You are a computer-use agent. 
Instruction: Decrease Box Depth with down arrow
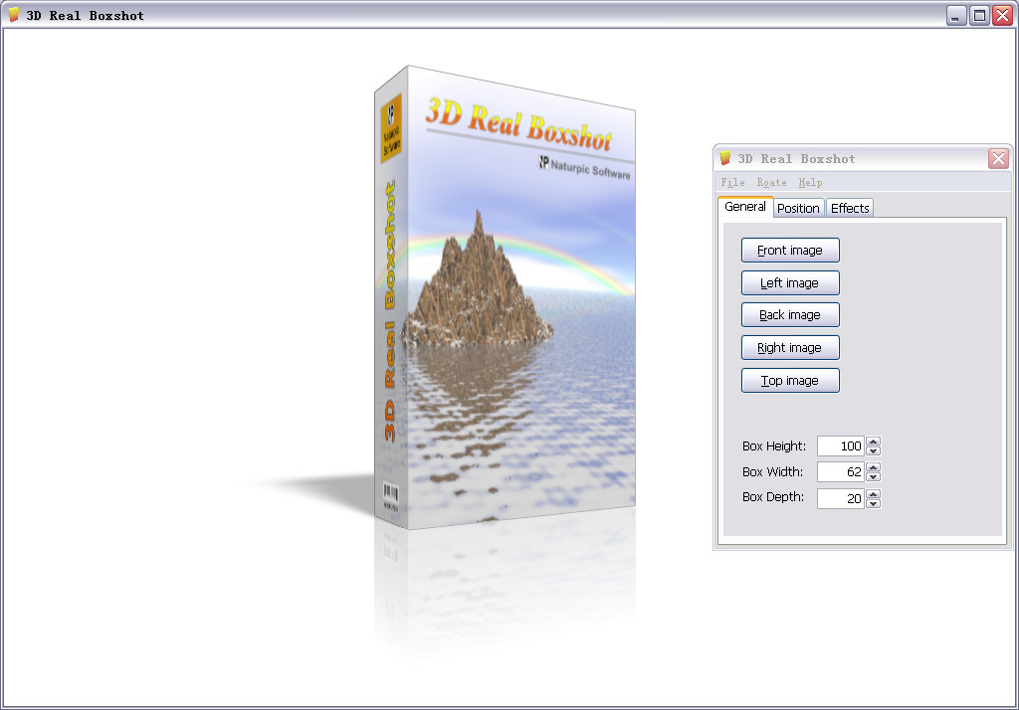(874, 503)
